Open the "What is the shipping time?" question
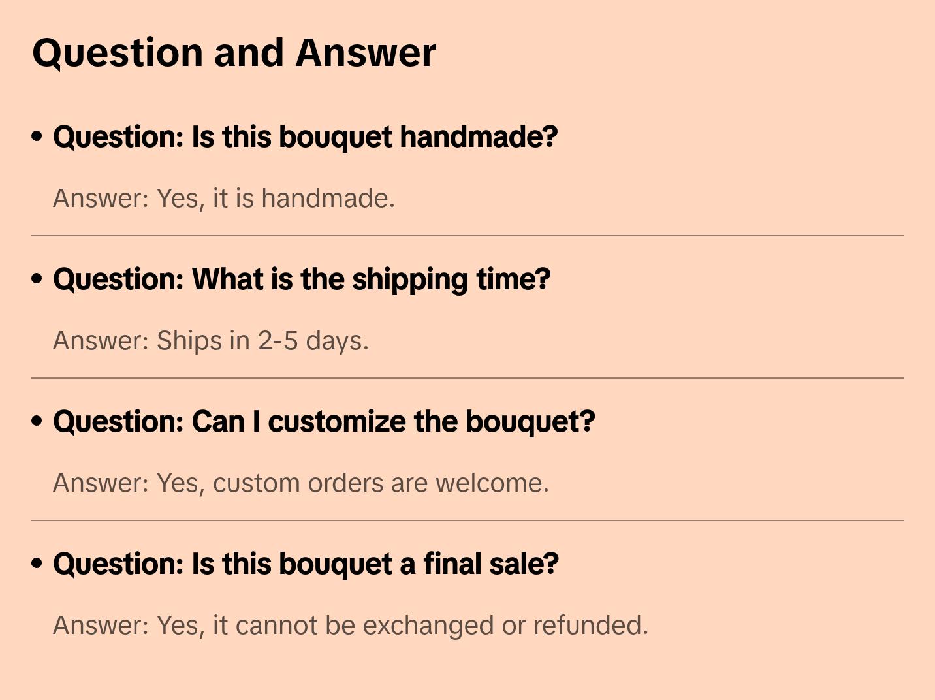The height and width of the screenshot is (700, 935). point(302,279)
